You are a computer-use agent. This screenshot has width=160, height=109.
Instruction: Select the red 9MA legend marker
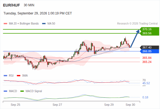coord(18,76)
